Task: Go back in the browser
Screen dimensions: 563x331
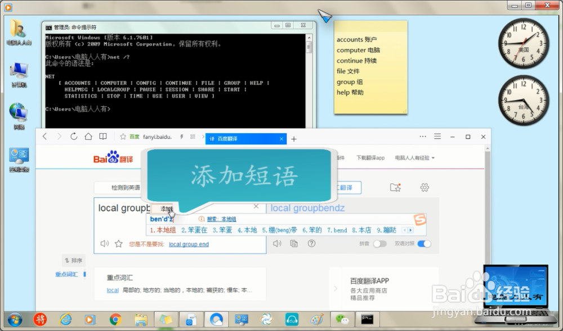Action: 45,137
